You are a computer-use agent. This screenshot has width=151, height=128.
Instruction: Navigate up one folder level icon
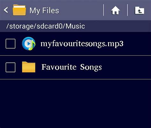click(140, 11)
